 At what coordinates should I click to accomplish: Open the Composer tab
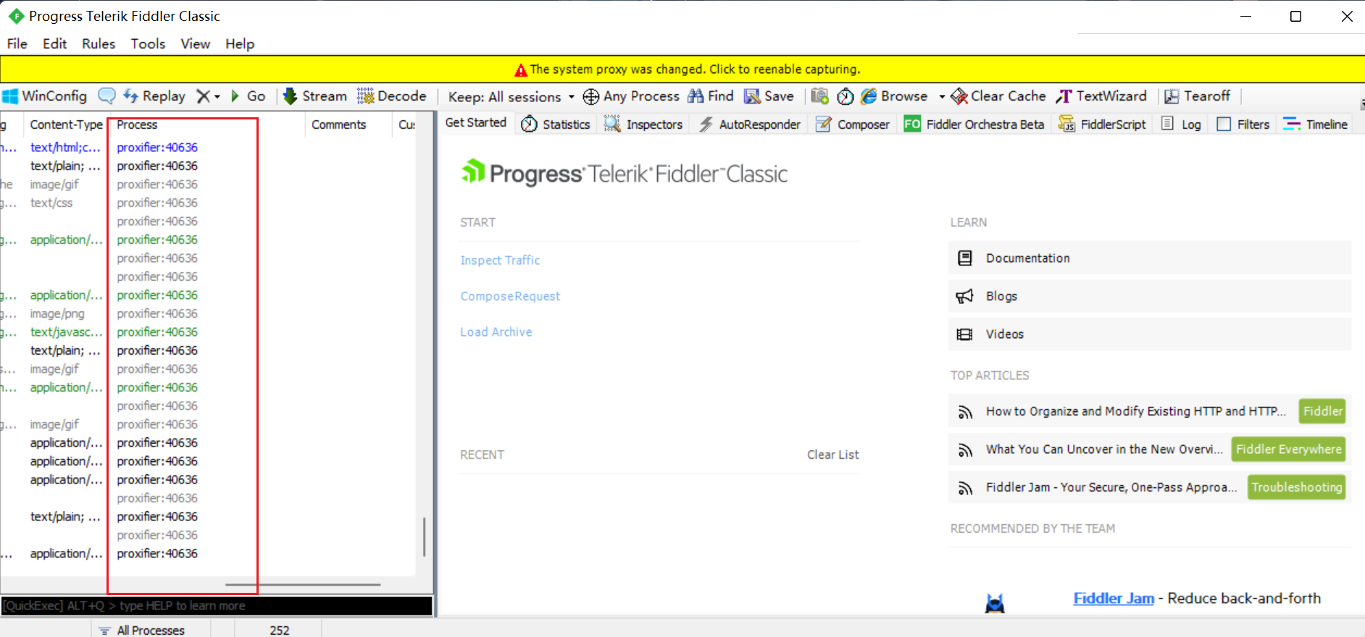[x=853, y=125]
